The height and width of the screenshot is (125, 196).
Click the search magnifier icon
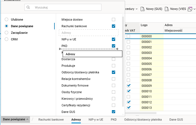(x=28, y=7)
